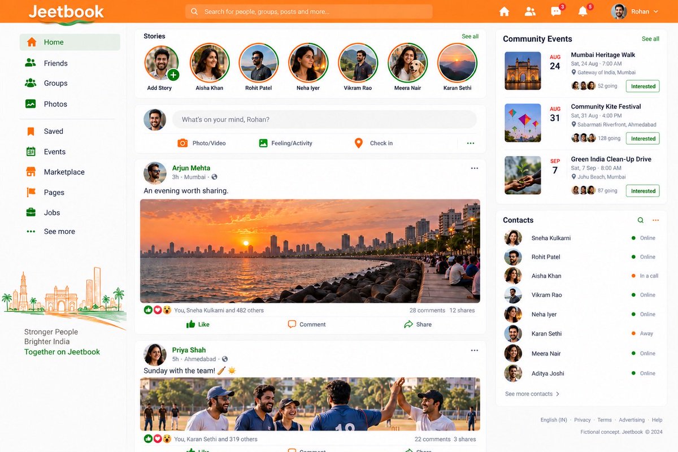
Task: Expand See more contacts
Action: point(532,394)
